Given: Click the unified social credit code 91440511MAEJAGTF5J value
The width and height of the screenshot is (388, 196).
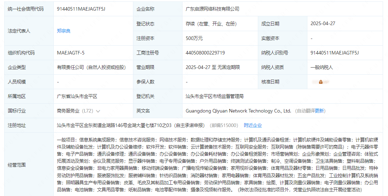Looking at the screenshot, I should pyautogui.click(x=81, y=9).
